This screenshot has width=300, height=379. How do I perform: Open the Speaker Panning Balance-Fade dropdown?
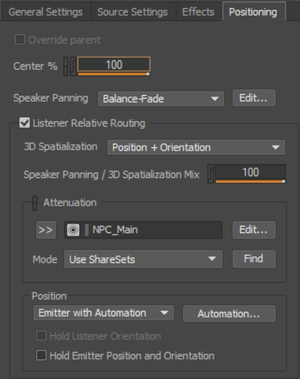(161, 99)
